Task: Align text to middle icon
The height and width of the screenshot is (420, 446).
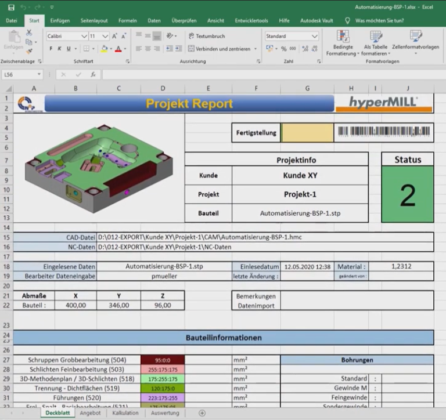Action: point(148,35)
